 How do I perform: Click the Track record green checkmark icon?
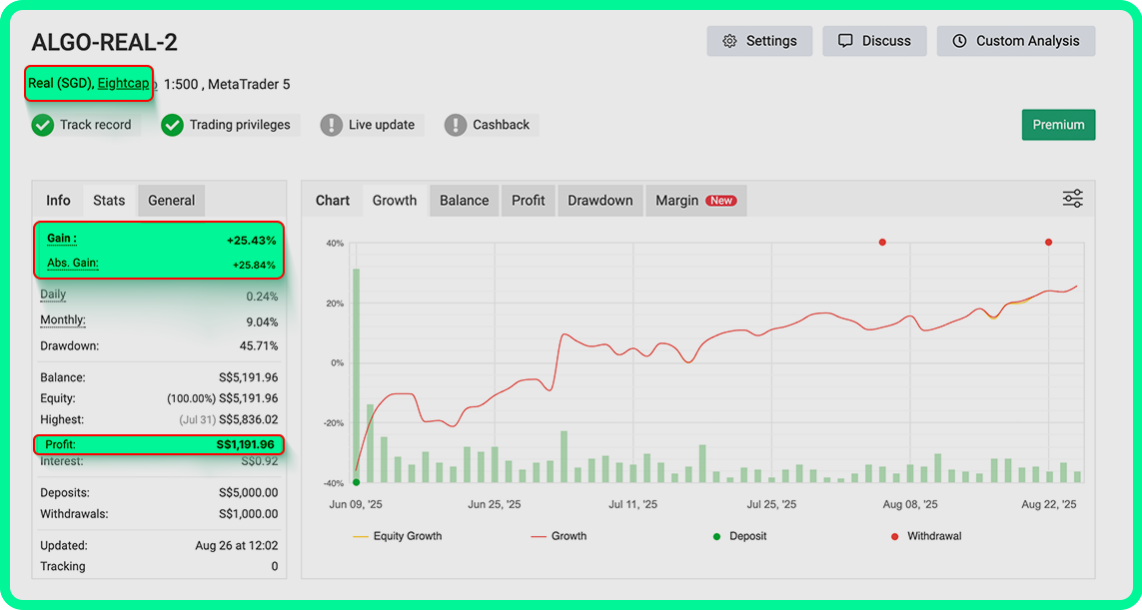(x=42, y=125)
